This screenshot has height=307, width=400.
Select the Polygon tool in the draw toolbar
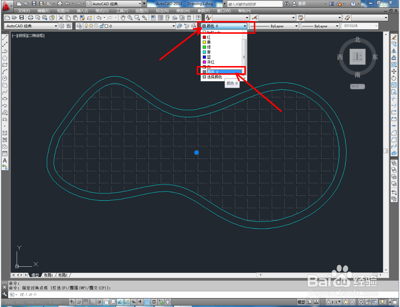point(5,58)
